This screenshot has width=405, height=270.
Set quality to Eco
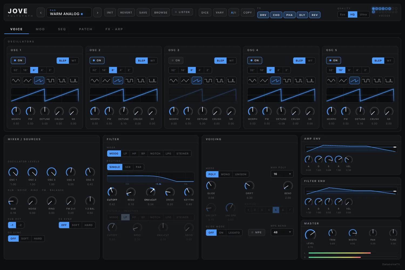click(x=343, y=15)
